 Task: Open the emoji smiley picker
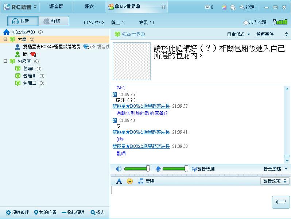pyautogui.click(x=130, y=181)
